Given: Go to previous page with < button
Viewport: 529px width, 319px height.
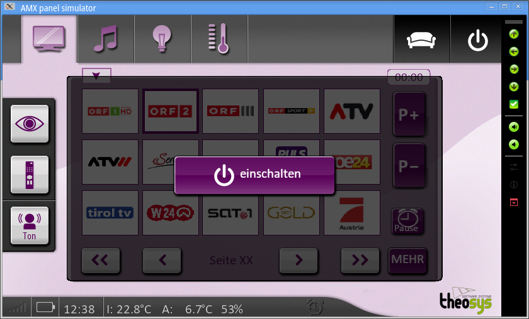Looking at the screenshot, I should pos(162,260).
